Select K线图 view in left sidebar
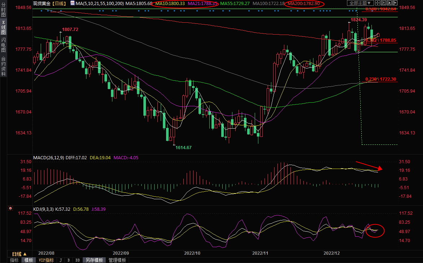The width and height of the screenshot is (423, 263). pyautogui.click(x=3, y=30)
